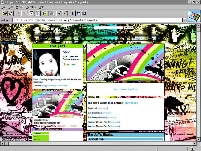
Task: Click the status bar globe icon
Action: pyautogui.click(x=192, y=149)
